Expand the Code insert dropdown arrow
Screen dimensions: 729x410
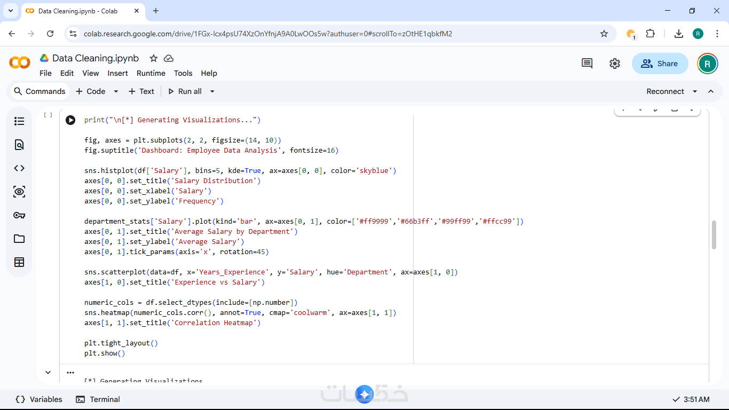[116, 91]
